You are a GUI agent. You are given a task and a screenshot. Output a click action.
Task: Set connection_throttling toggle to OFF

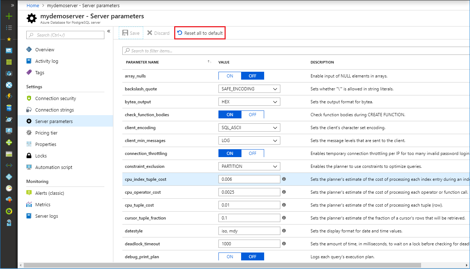[x=253, y=153]
